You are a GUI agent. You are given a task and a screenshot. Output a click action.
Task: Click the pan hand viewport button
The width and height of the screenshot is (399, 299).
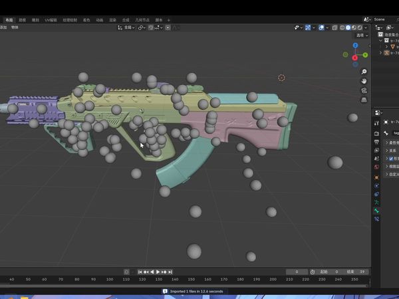point(364,81)
